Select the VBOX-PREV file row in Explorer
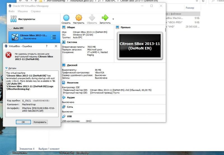The height and width of the screenshot is (155, 224). (183, 22)
